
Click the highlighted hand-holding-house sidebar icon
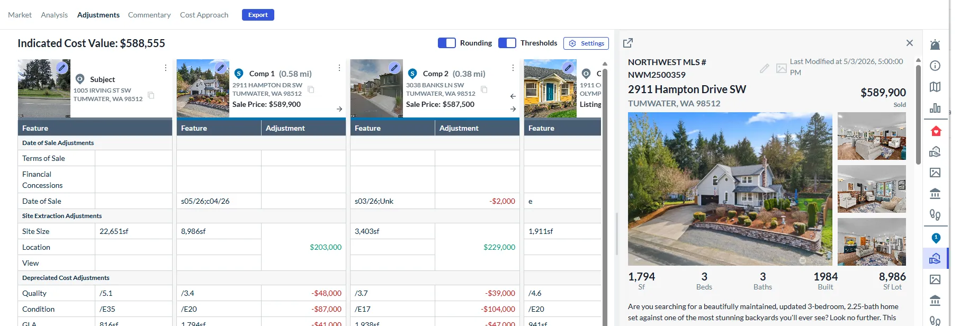click(x=935, y=258)
